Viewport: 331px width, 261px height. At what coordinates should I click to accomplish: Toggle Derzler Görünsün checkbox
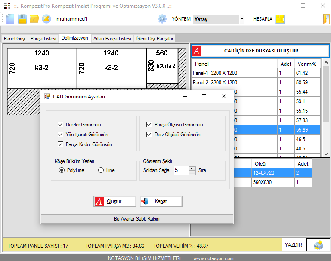click(60, 125)
